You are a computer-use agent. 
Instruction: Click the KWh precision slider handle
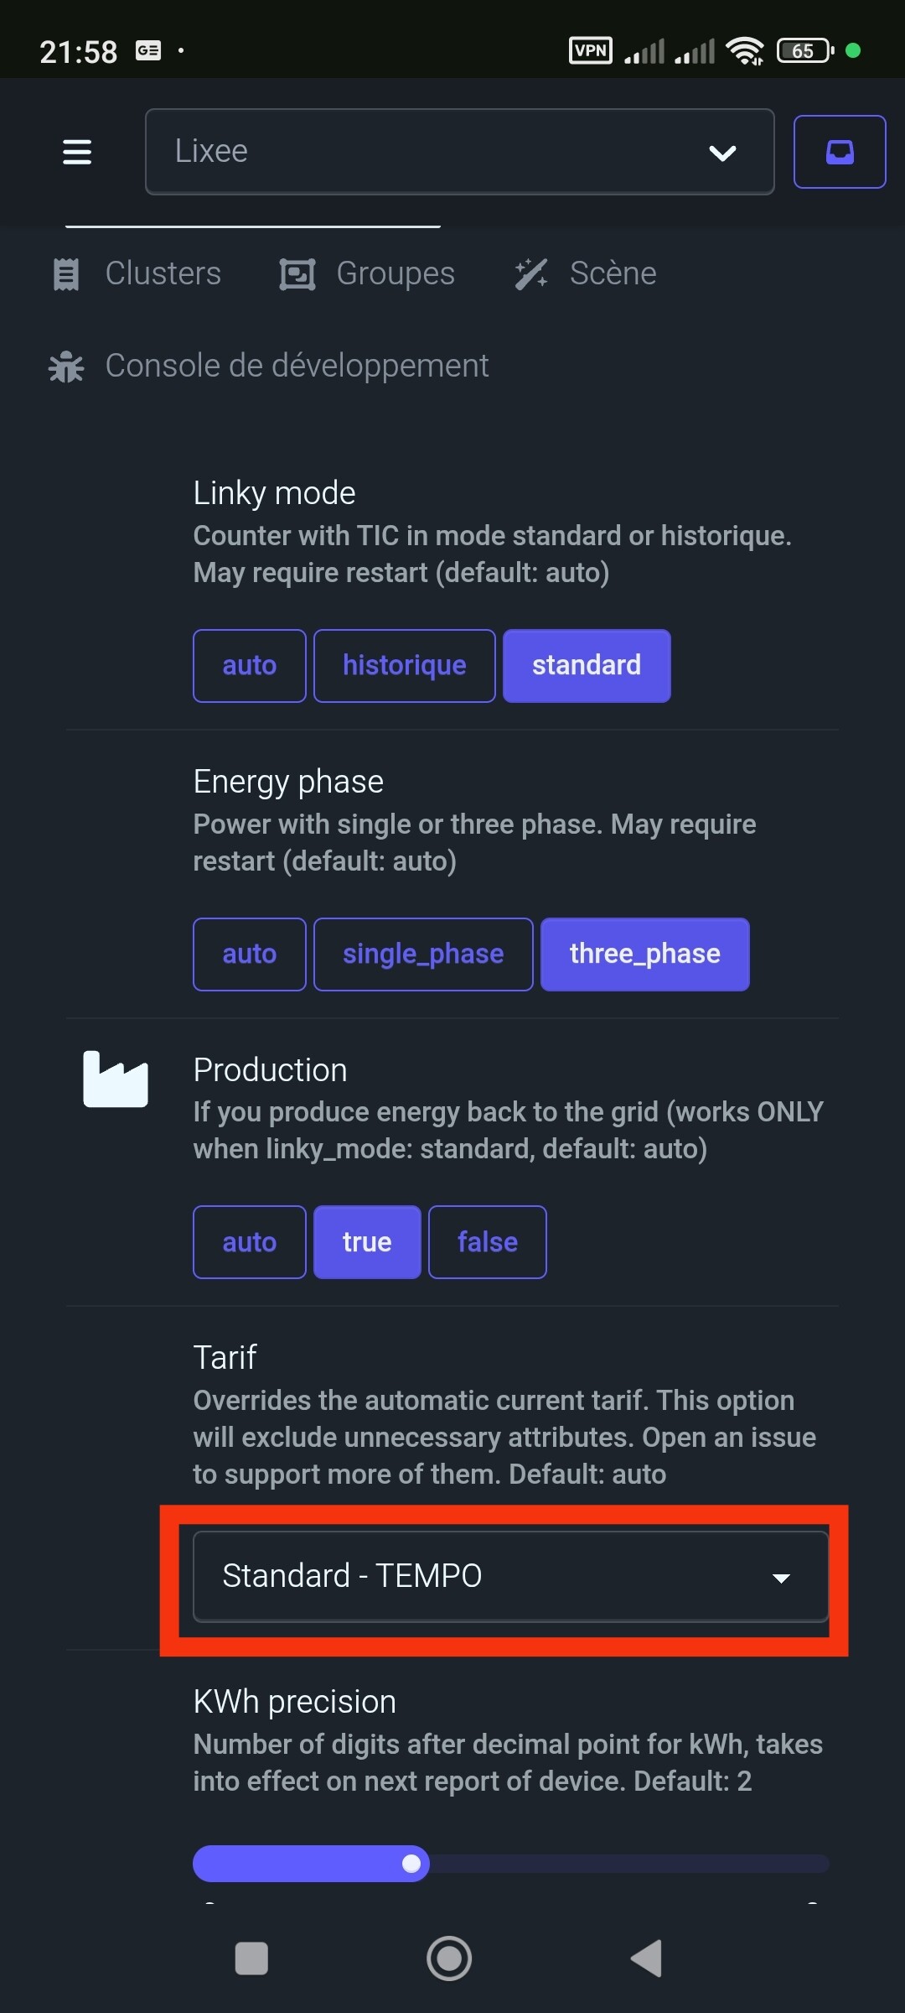411,1864
